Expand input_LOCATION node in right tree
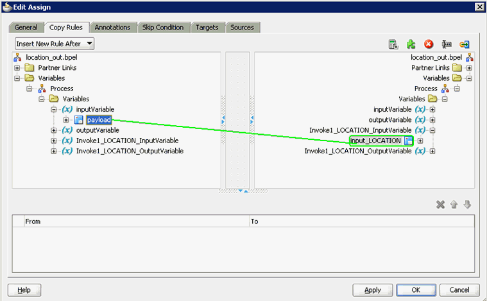The height and width of the screenshot is (301, 487). click(x=420, y=141)
